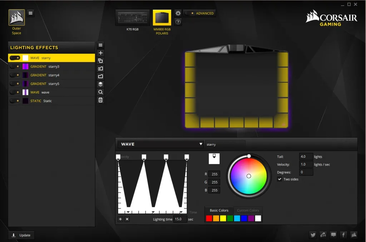Add a waveform point with plus button
This screenshot has height=242, width=366.
[x=120, y=219]
